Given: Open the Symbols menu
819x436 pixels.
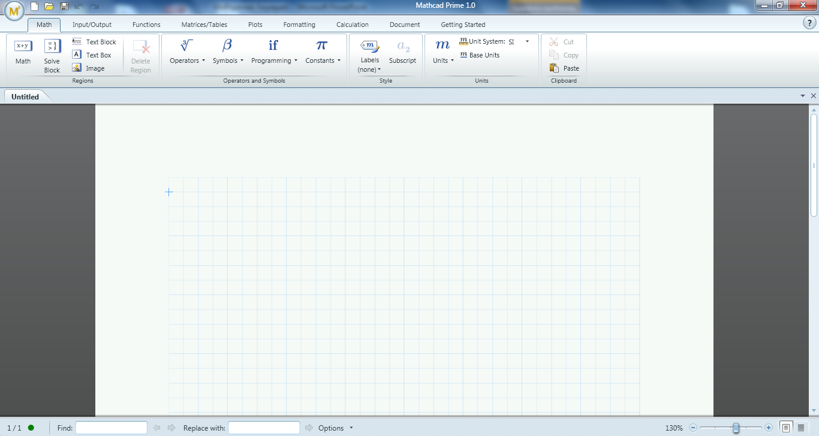Looking at the screenshot, I should click(228, 52).
